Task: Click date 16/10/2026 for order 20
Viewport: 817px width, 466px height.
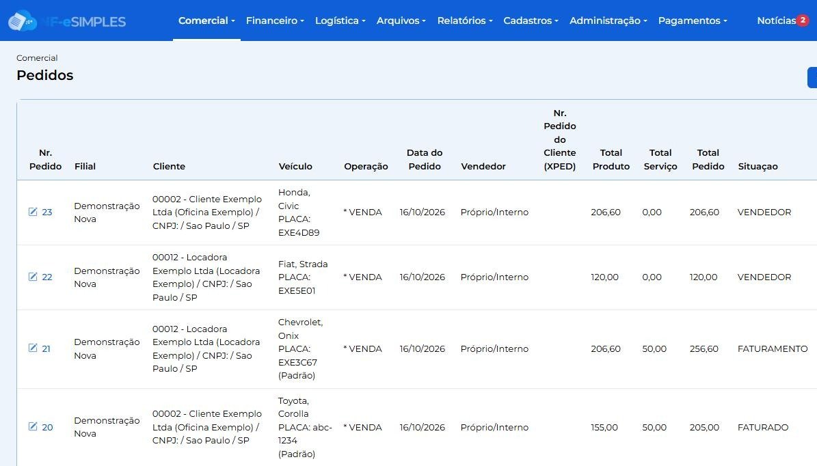Action: pos(422,427)
